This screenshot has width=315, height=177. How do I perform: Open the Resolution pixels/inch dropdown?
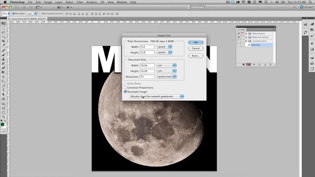tap(166, 77)
